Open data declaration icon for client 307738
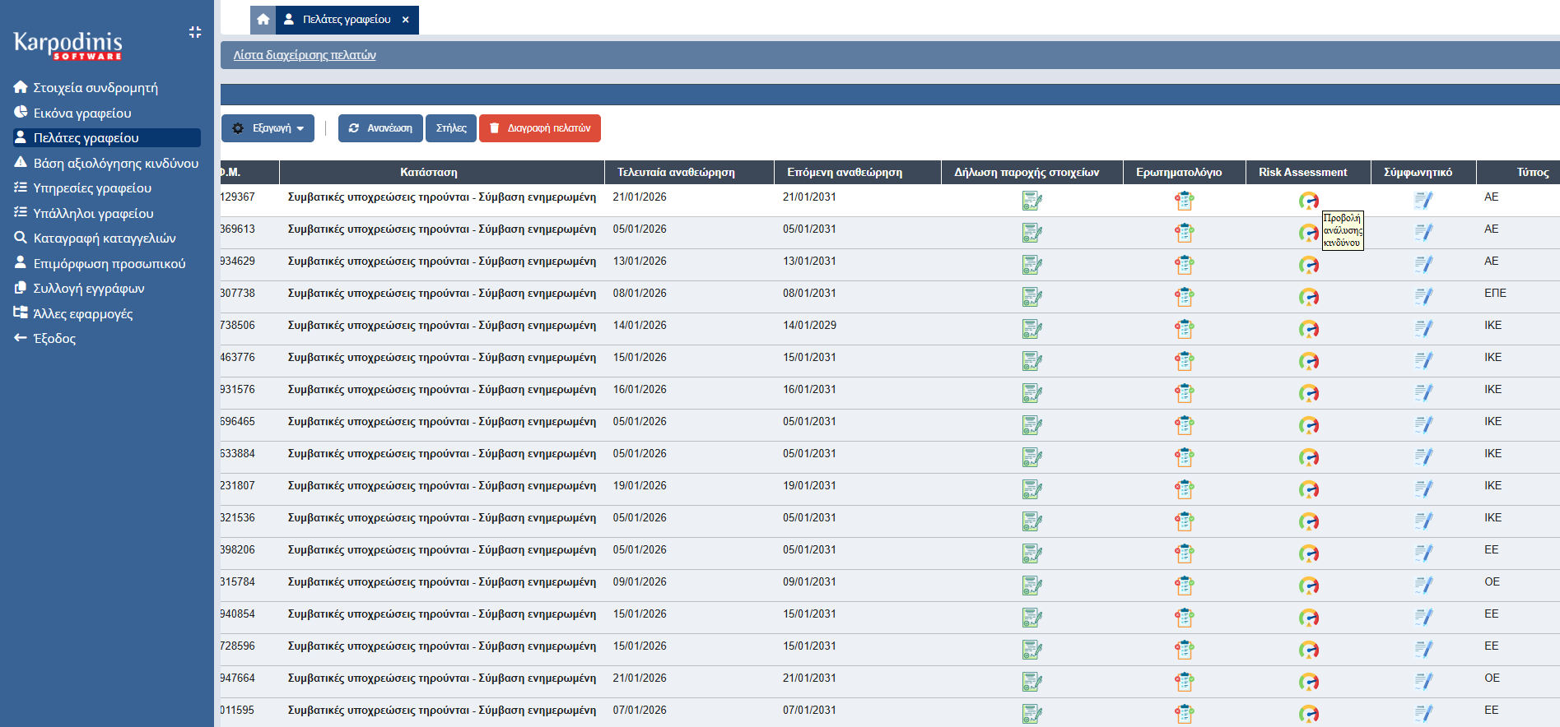The width and height of the screenshot is (1560, 727). pyautogui.click(x=1031, y=297)
